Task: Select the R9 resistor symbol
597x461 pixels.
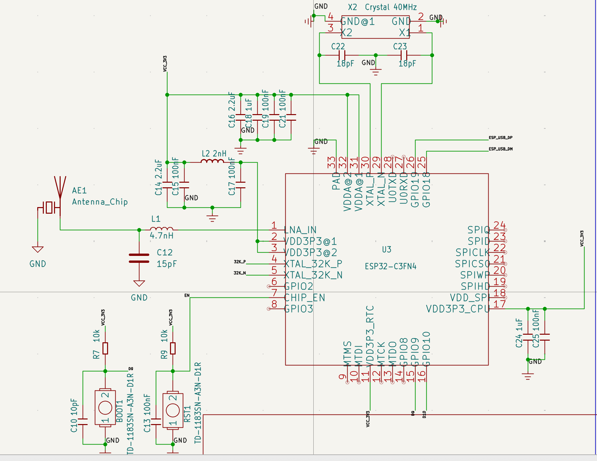Action: tap(173, 348)
